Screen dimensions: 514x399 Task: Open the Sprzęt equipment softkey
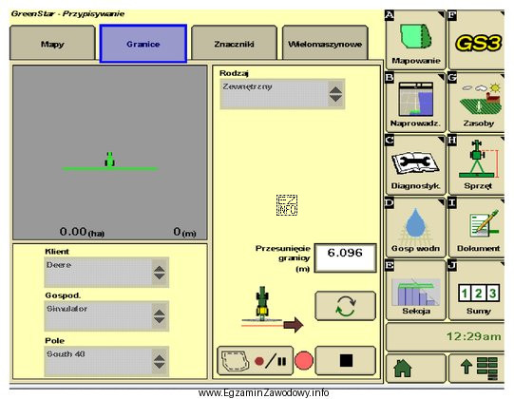pos(477,165)
